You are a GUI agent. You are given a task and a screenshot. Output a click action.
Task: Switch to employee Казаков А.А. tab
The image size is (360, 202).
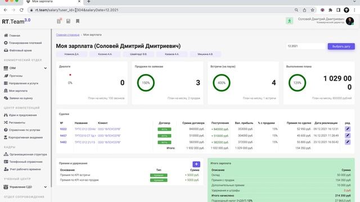(172, 54)
